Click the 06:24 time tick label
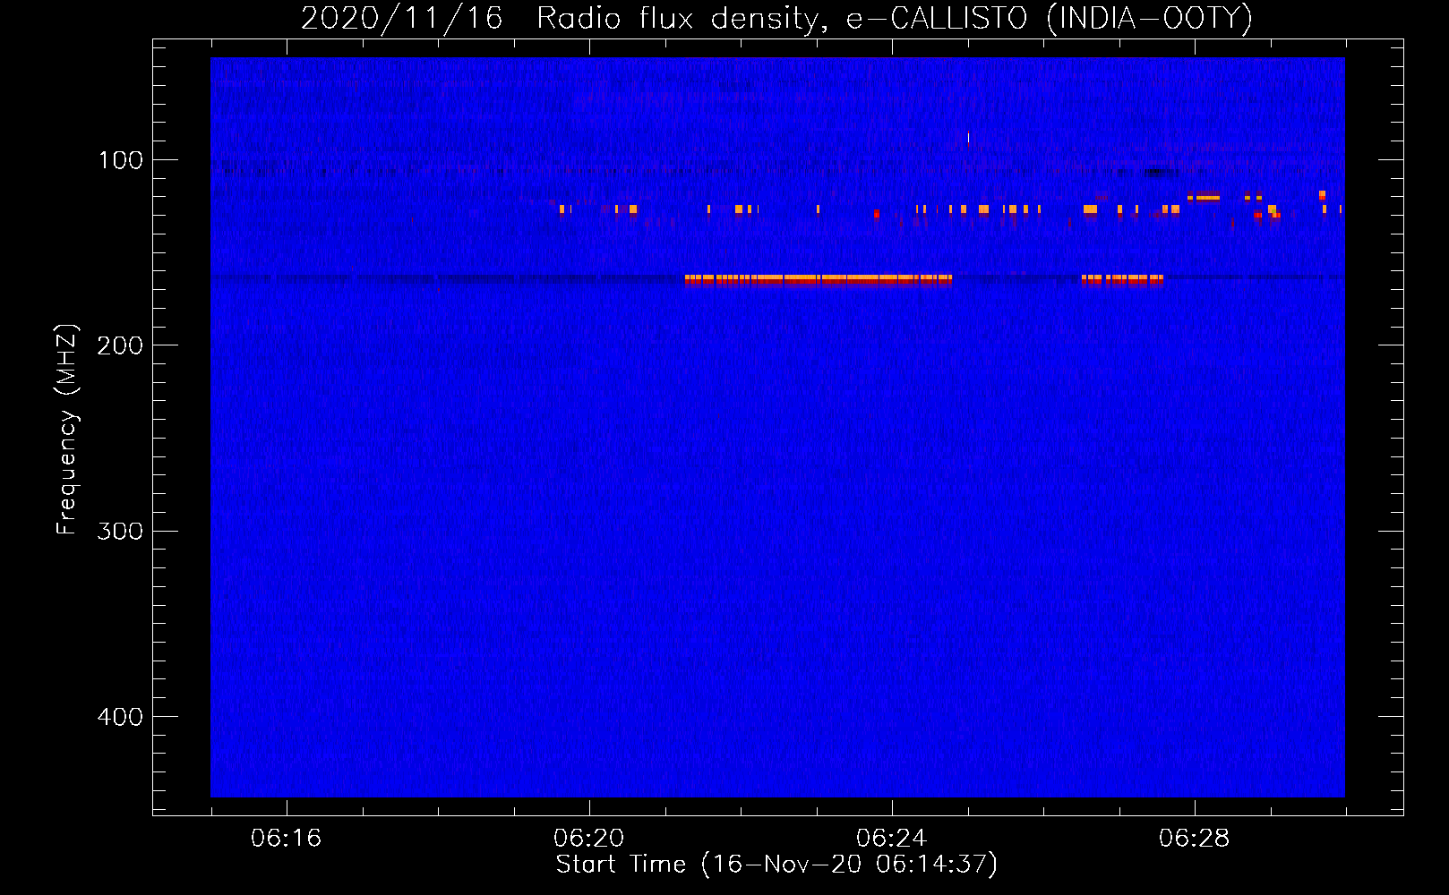 click(x=891, y=838)
